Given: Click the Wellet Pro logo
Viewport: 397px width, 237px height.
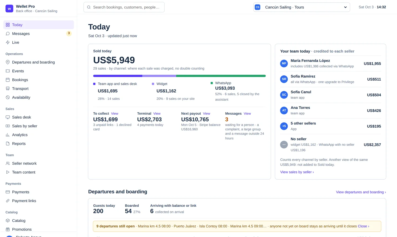Looking at the screenshot, I should (9, 8).
